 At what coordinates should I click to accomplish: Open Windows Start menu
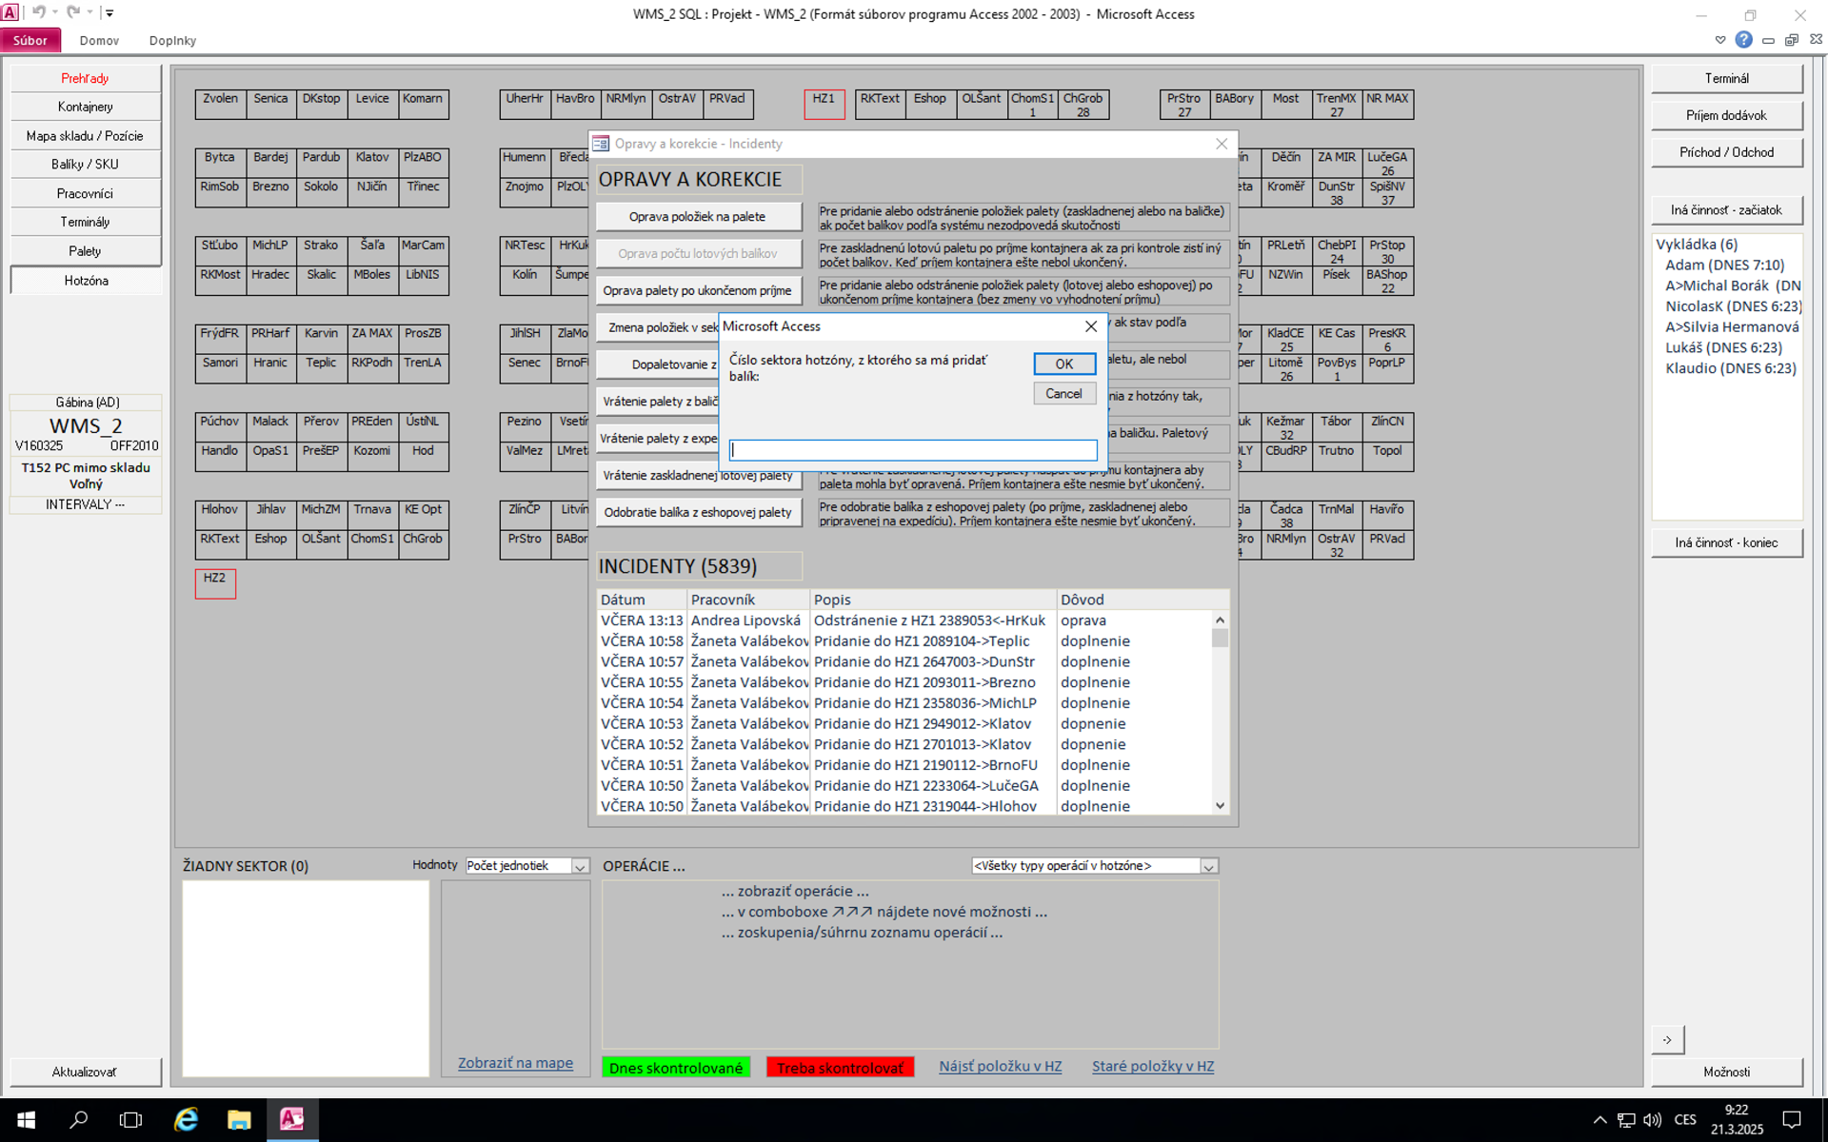click(x=26, y=1119)
